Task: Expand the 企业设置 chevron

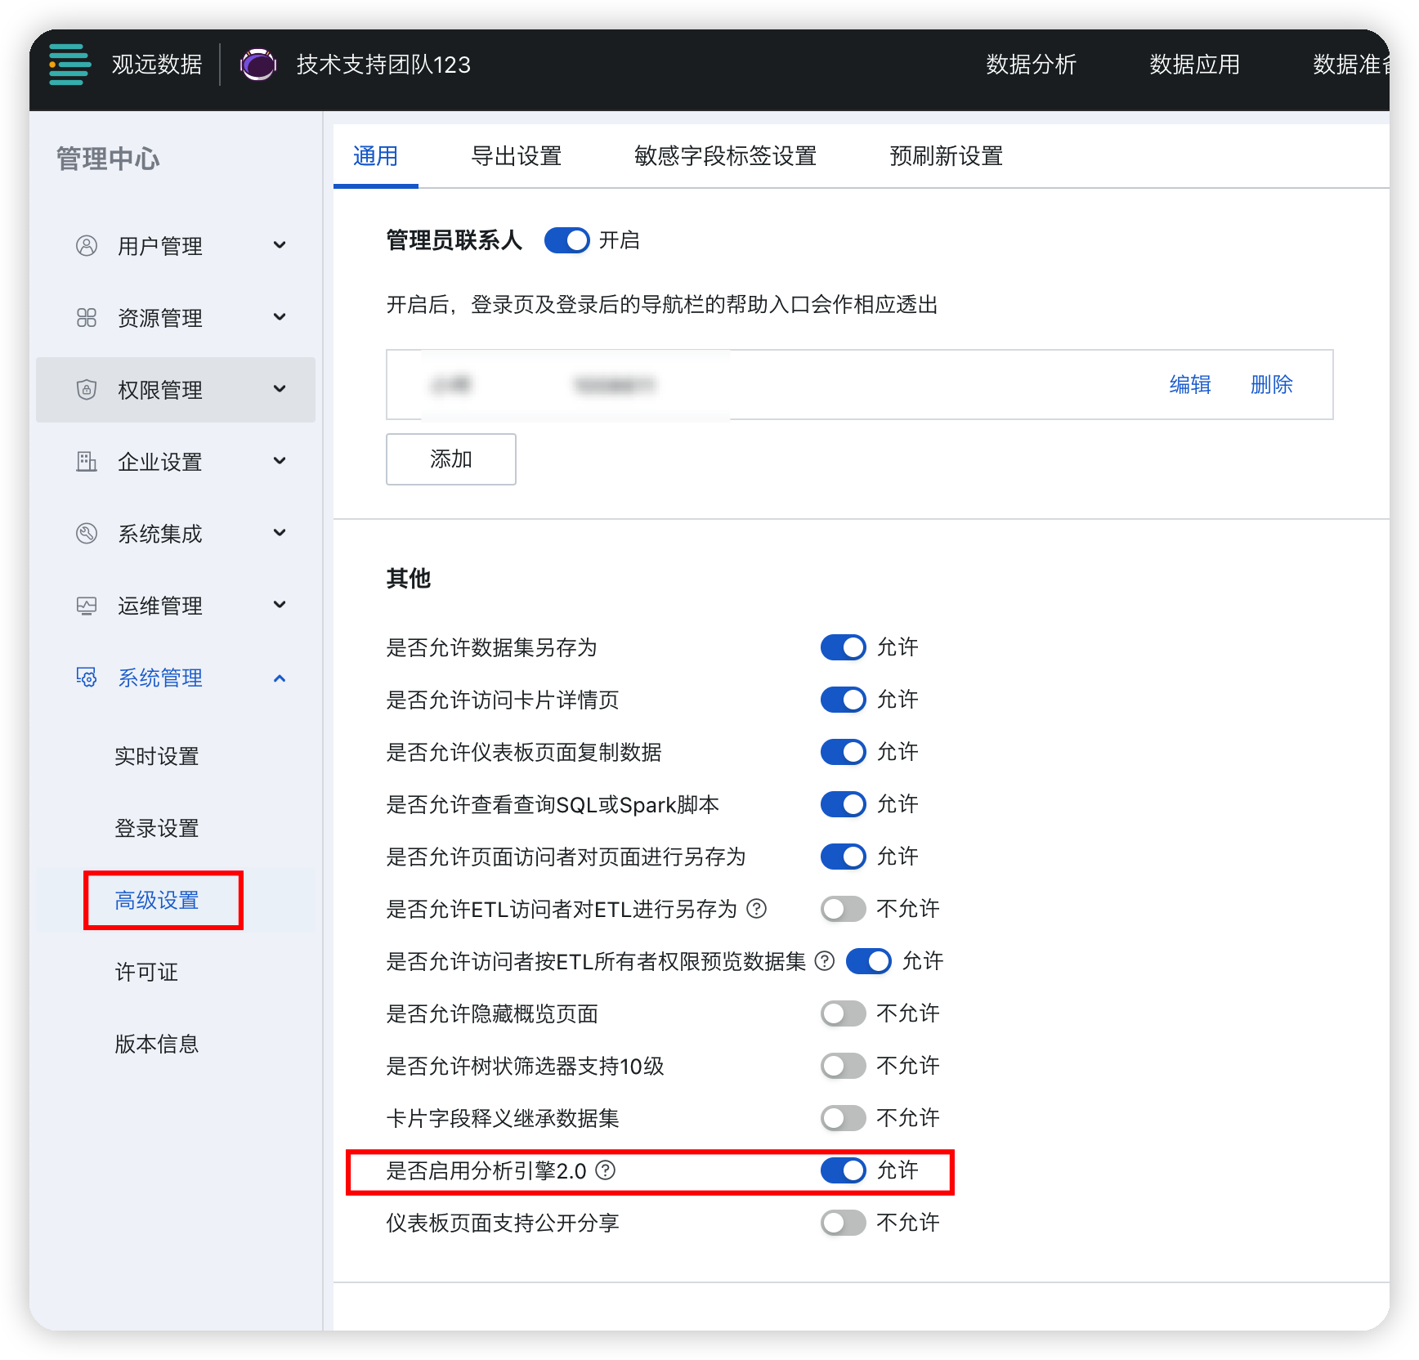Action: pos(280,461)
